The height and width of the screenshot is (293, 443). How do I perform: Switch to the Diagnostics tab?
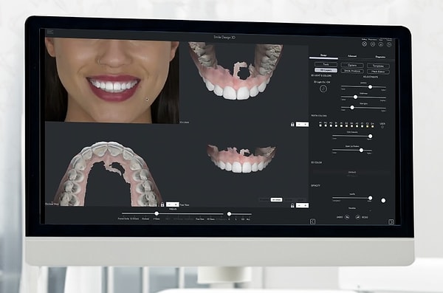380,57
